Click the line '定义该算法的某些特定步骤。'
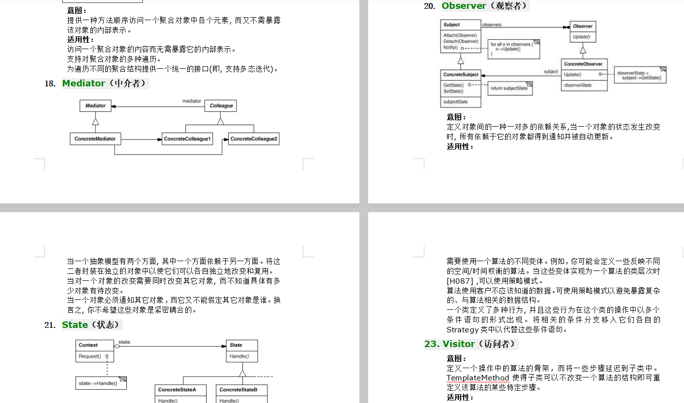This screenshot has width=684, height=403. (494, 387)
